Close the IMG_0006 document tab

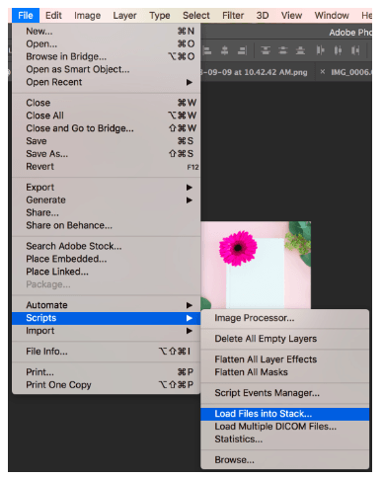(323, 71)
